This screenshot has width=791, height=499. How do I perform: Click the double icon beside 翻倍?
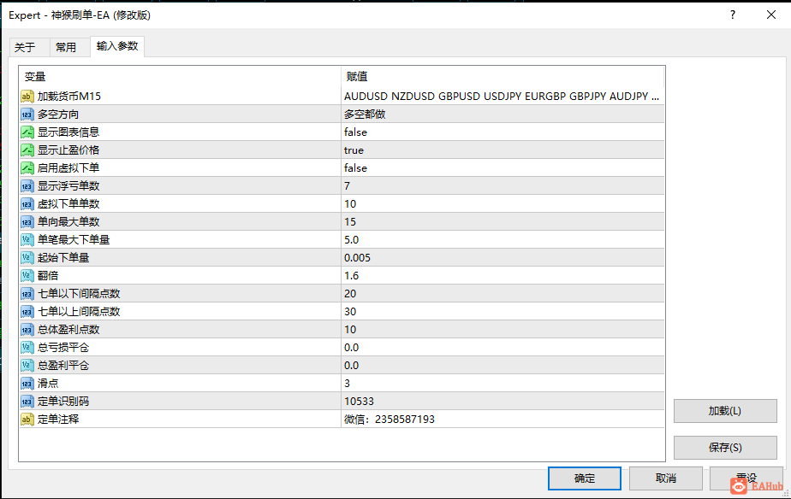tap(27, 276)
